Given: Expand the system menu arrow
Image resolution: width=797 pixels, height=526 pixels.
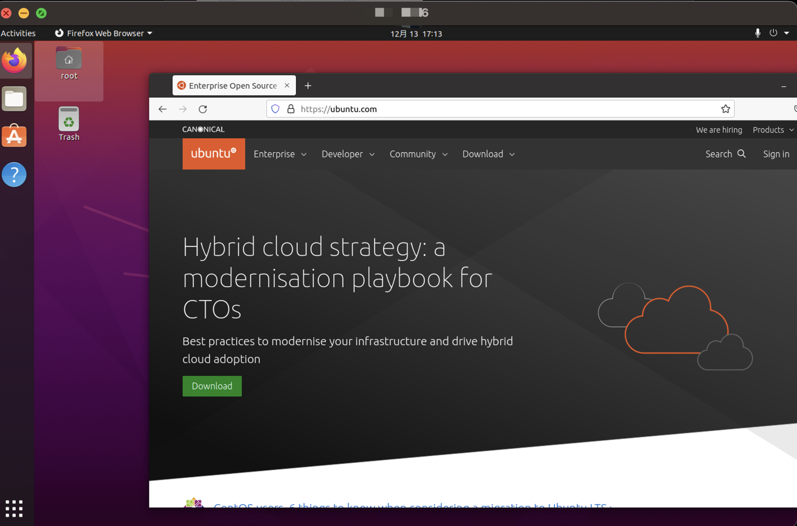Looking at the screenshot, I should pyautogui.click(x=786, y=33).
